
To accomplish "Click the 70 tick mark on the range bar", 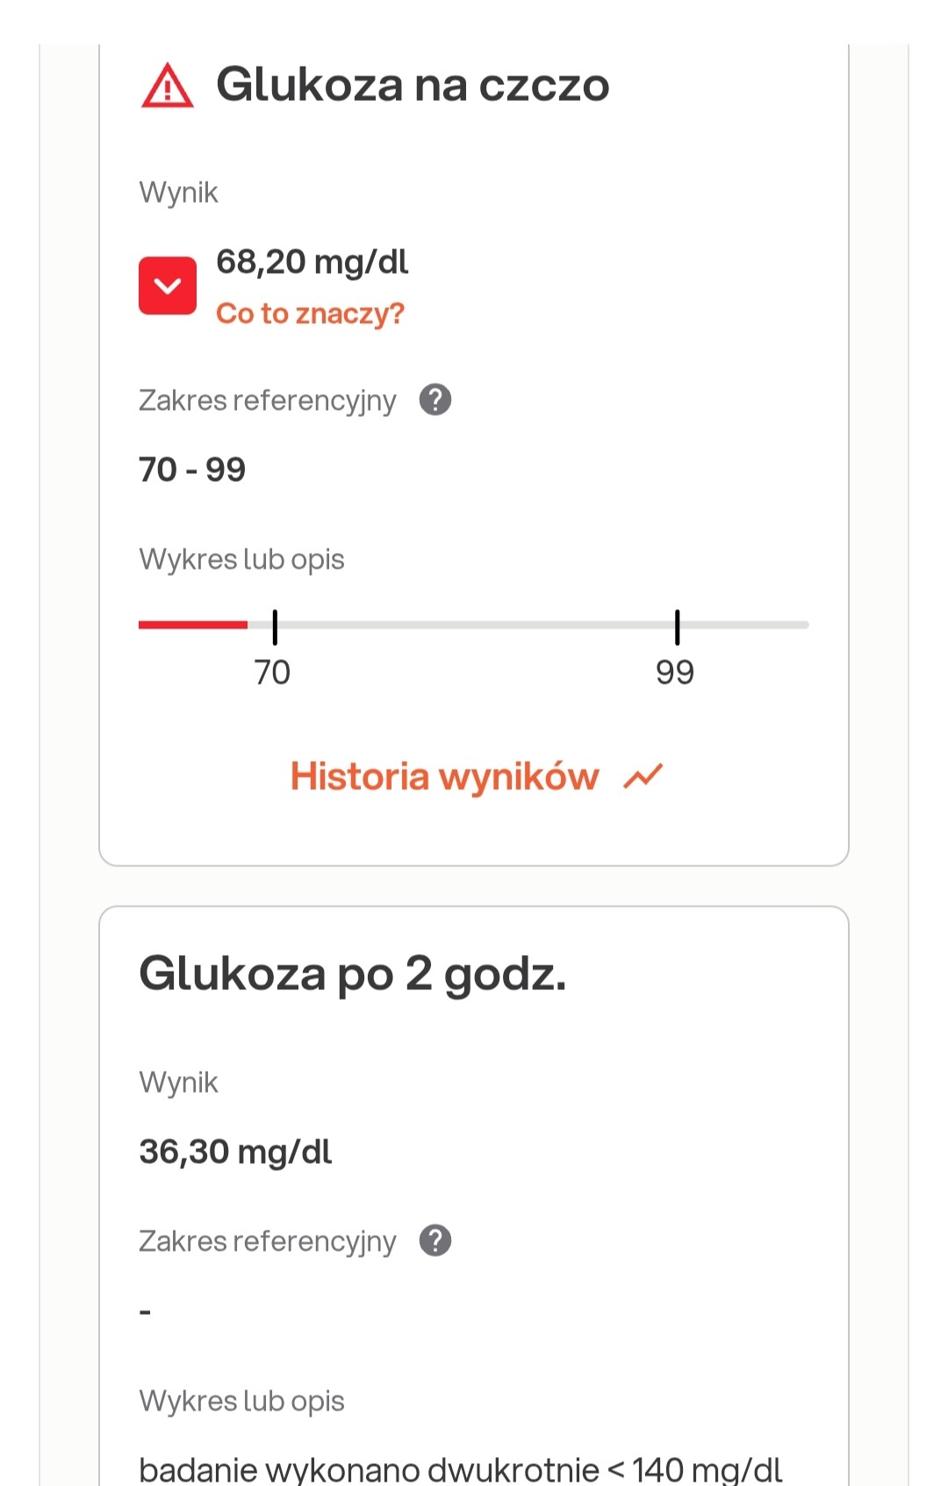I will tap(275, 627).
